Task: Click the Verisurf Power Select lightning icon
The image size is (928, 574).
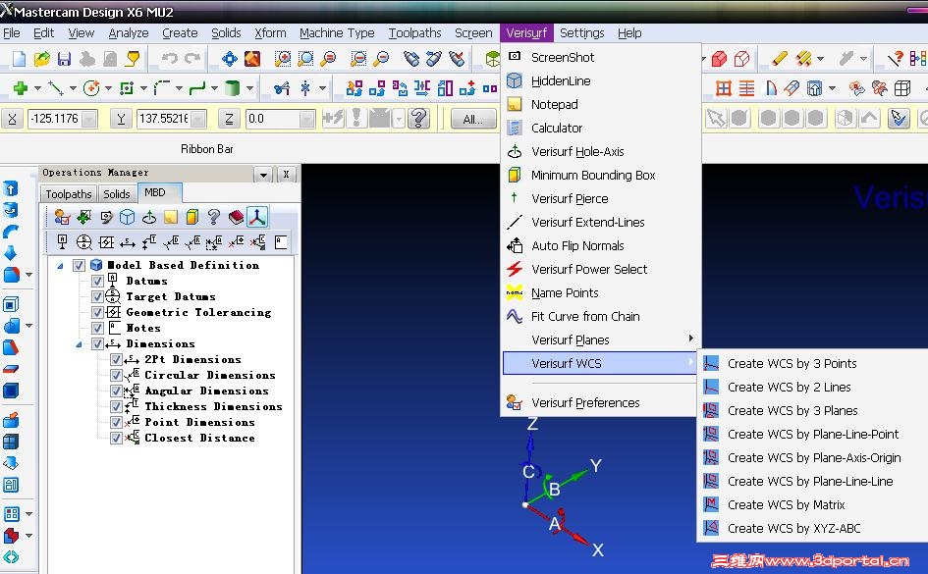Action: tap(515, 269)
